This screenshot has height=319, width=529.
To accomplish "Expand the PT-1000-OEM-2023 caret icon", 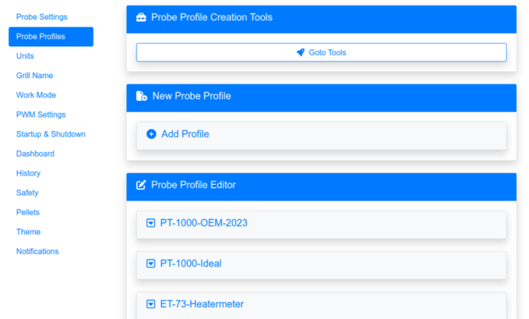I will (151, 223).
